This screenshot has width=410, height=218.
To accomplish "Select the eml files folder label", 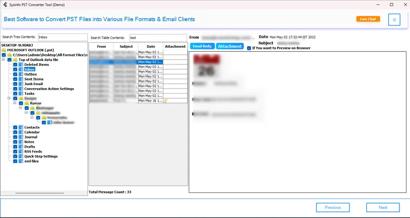I will pos(31,161).
